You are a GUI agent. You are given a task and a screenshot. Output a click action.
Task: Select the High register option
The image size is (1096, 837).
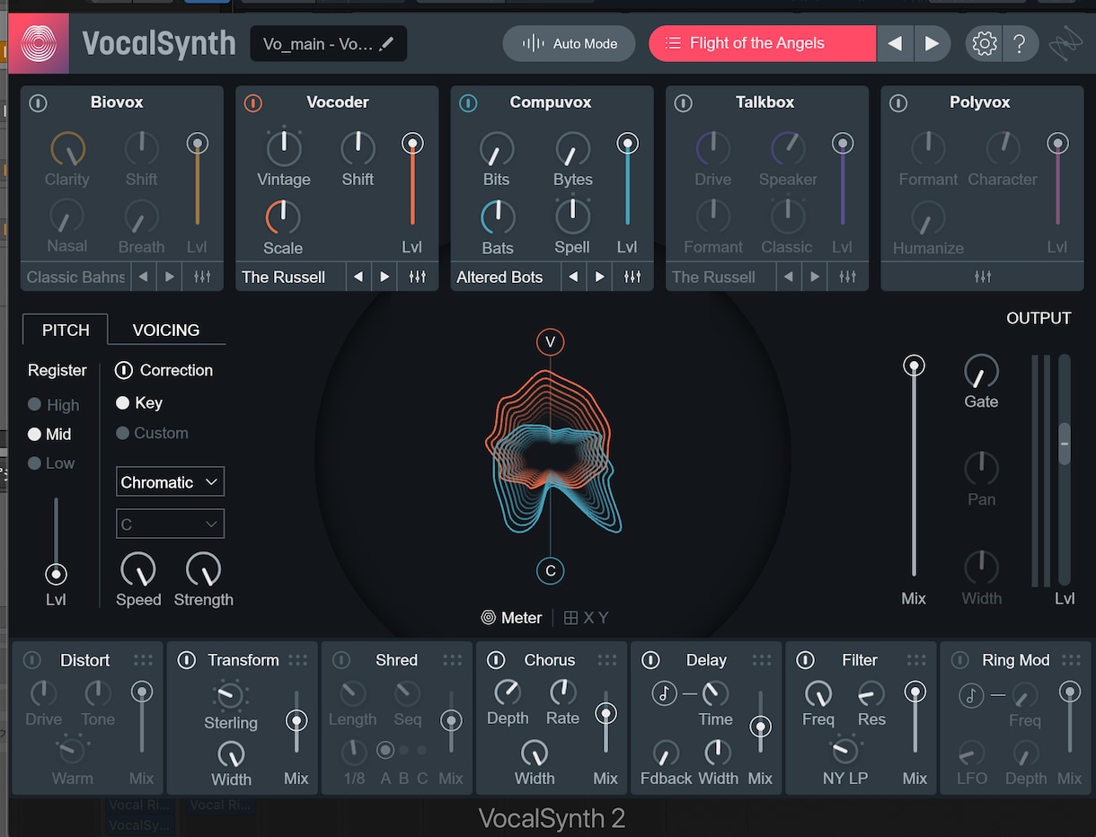[x=54, y=405]
